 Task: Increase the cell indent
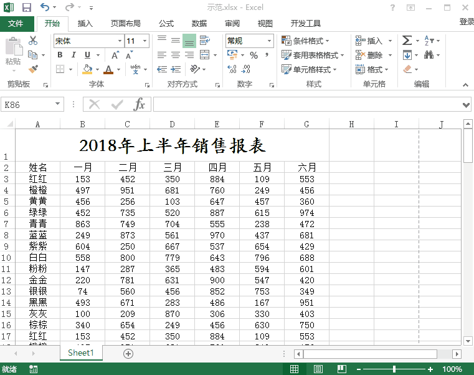[176, 69]
